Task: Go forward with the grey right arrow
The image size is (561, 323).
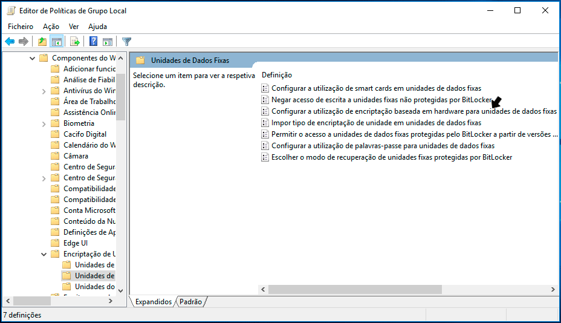Action: click(x=24, y=42)
